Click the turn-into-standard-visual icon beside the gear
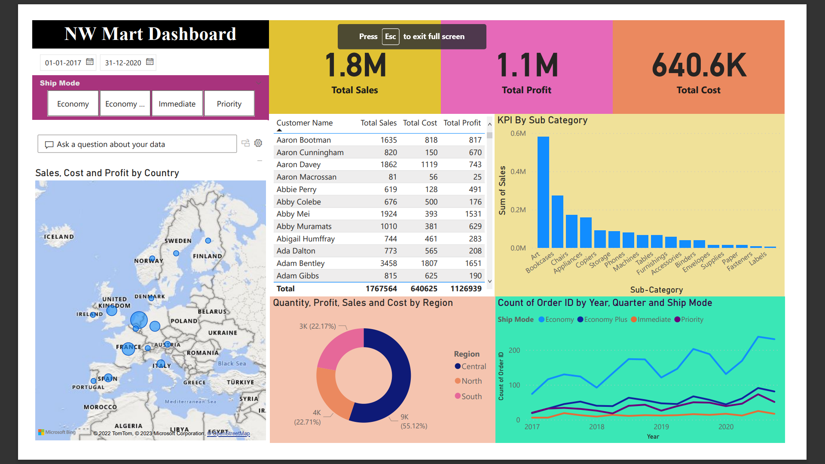The width and height of the screenshot is (825, 464). [246, 143]
